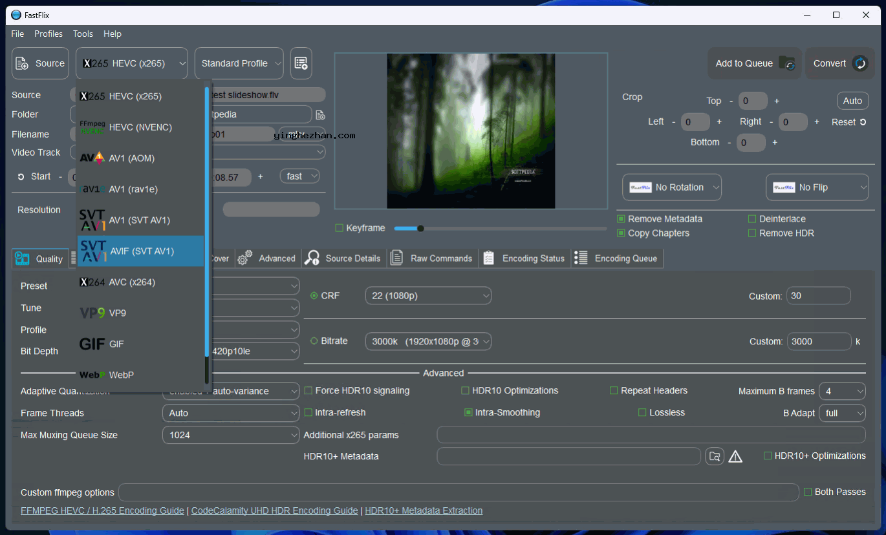Open the fast seek mode dropdown
Viewport: 886px width, 535px height.
click(300, 176)
